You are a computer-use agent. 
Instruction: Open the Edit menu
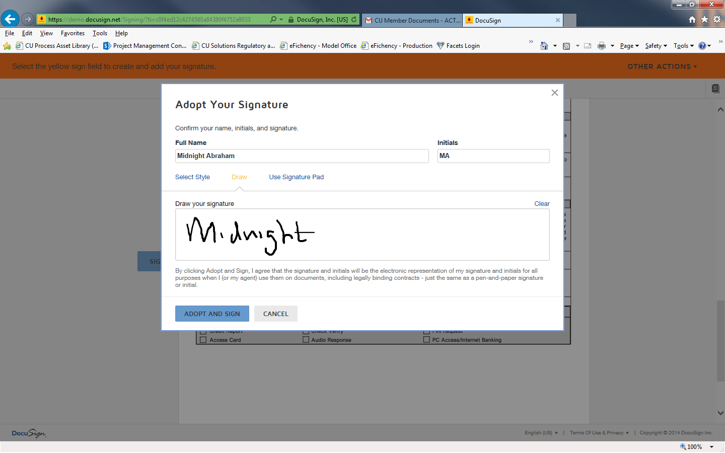point(27,33)
